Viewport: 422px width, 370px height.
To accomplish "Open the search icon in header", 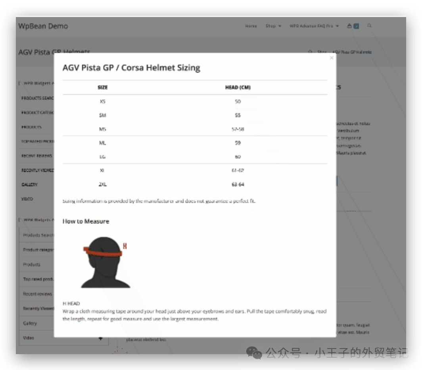I will 369,25.
